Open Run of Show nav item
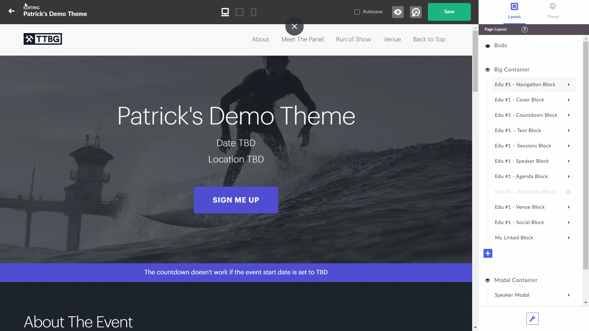589x331 pixels. 353,39
